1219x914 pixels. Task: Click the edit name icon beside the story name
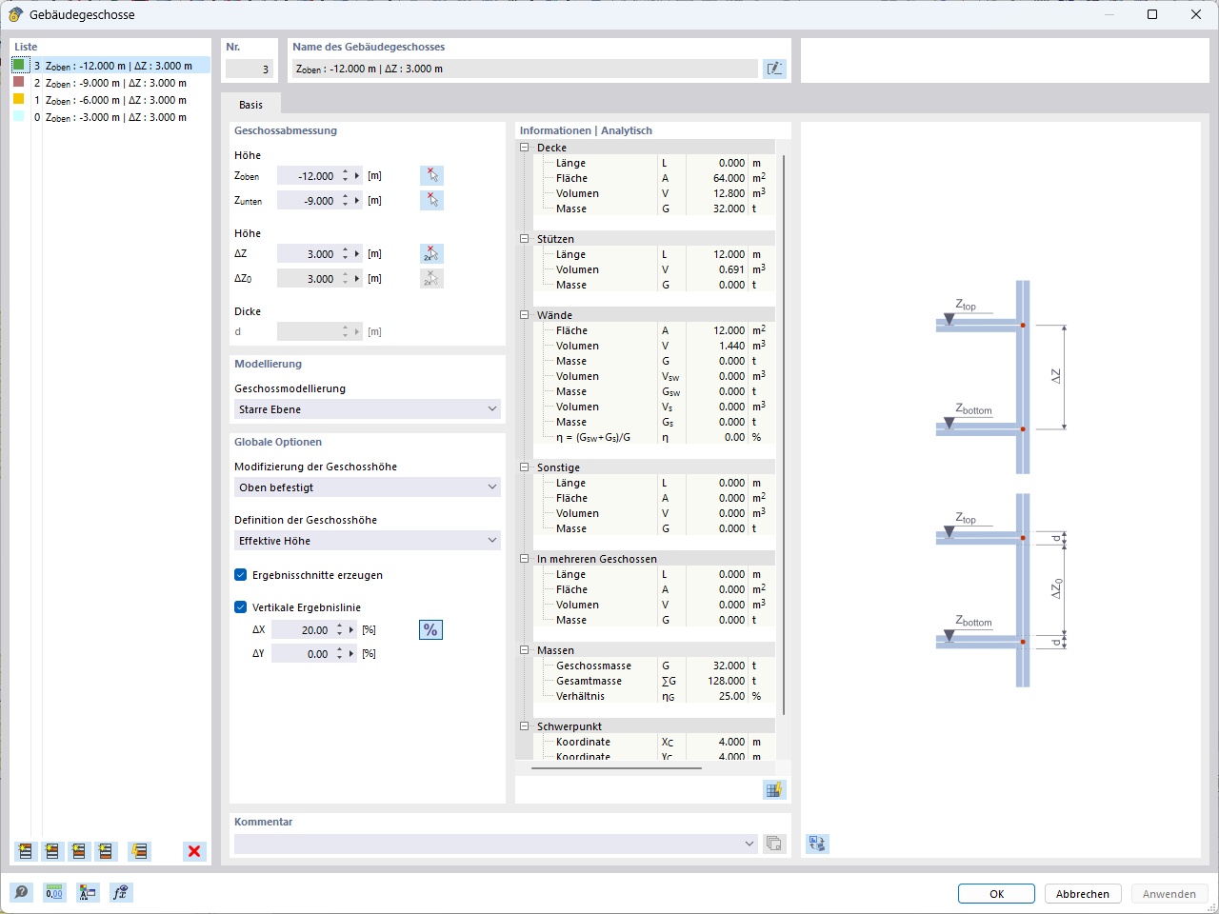click(774, 69)
